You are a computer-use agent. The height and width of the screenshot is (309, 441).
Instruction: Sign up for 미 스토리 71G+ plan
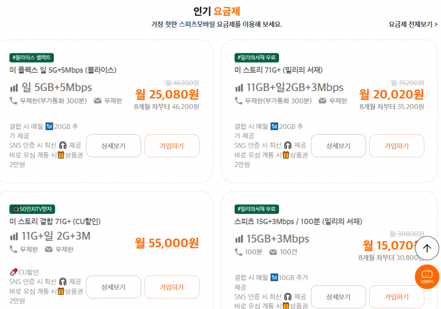(x=396, y=146)
